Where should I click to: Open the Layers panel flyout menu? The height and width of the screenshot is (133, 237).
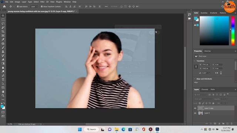tap(236, 89)
